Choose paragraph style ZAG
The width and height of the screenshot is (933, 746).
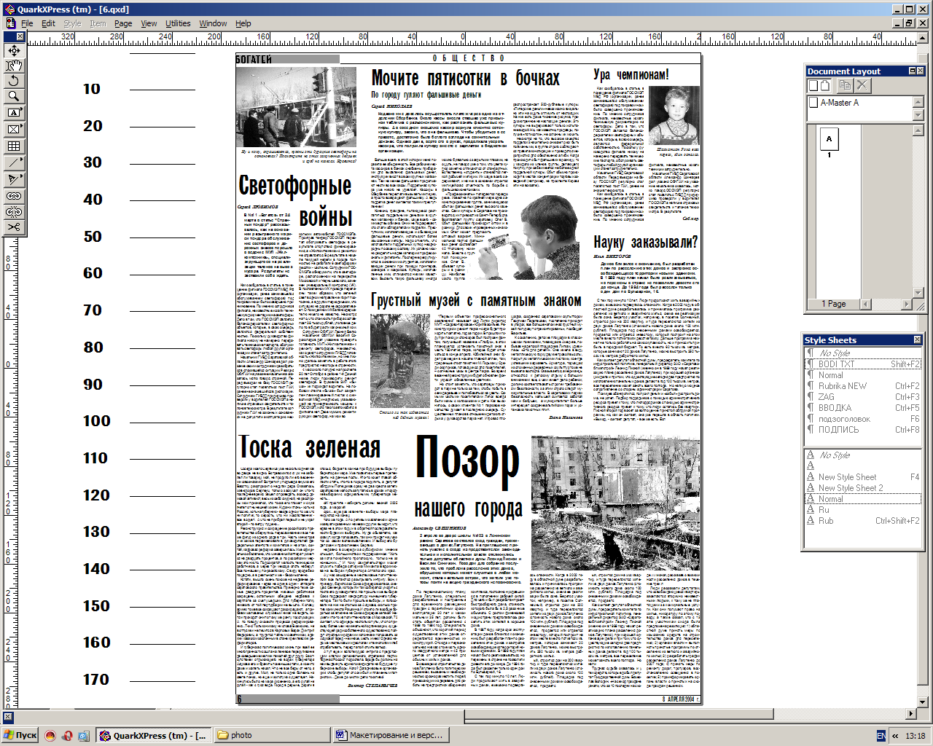864,397
